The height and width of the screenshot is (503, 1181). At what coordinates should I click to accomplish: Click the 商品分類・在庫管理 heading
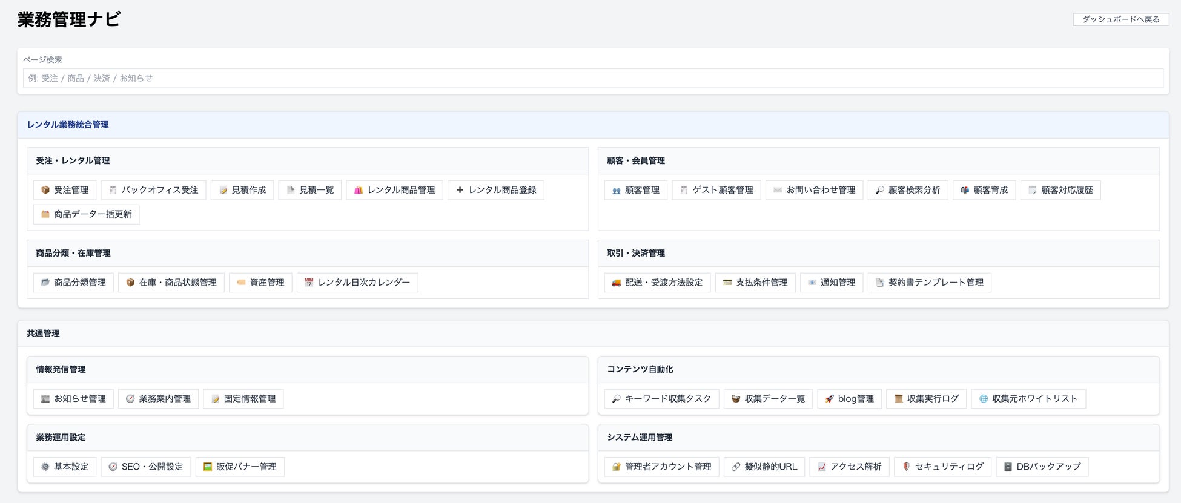coord(73,254)
